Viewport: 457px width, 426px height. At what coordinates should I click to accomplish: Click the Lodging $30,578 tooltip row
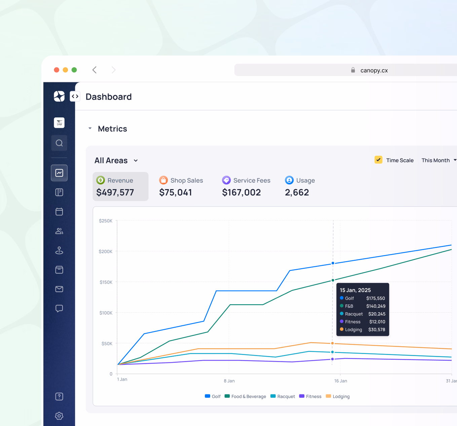click(363, 330)
